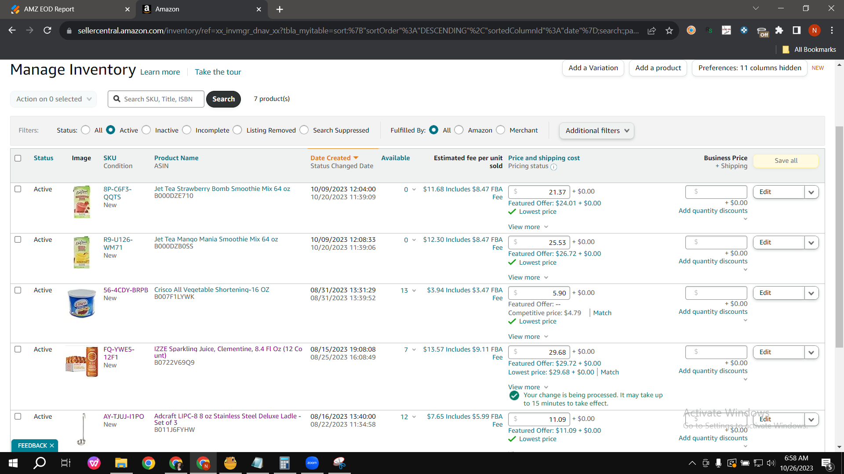Open Windows taskbar search
Viewport: 844px width, 474px height.
point(40,463)
